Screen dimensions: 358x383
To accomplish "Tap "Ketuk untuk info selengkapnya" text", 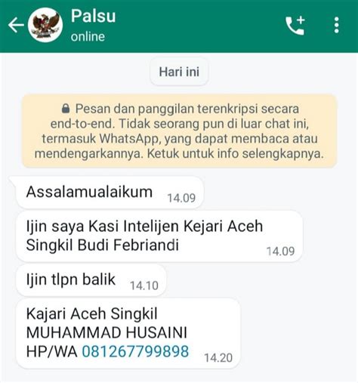I will (x=235, y=153).
